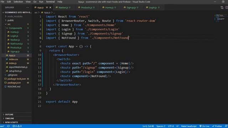This screenshot has width=228, height=128.
Task: Open Explorer more actions ellipsis
Action: (x=28, y=7)
